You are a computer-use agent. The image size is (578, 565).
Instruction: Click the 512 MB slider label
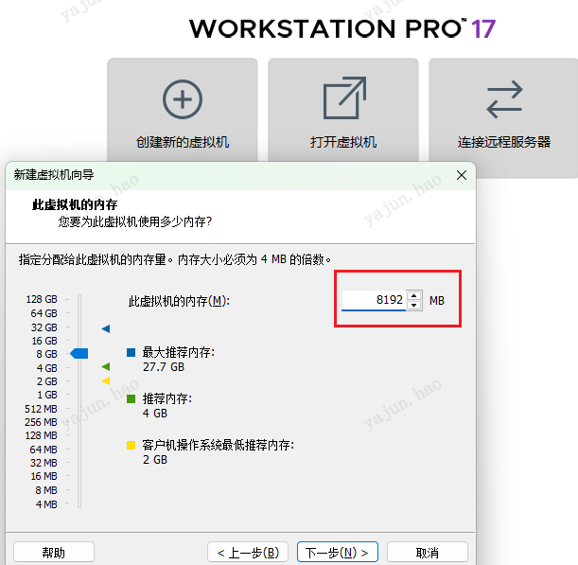(x=41, y=409)
